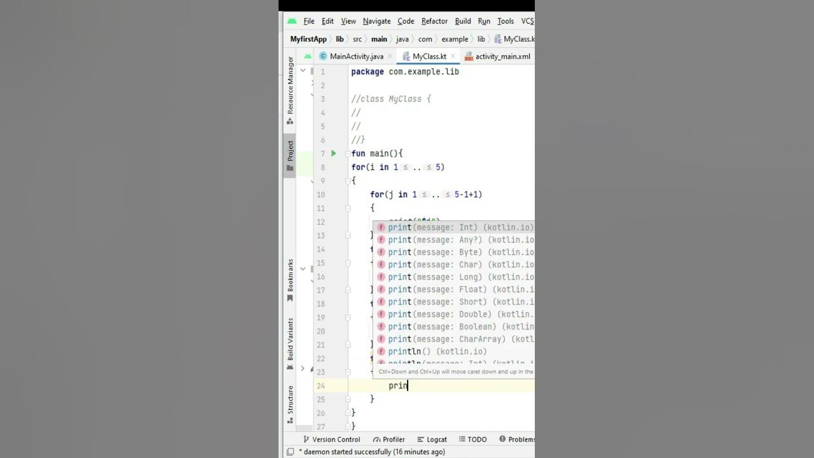Click 'example' in the navigation breadcrumb

[x=455, y=39]
